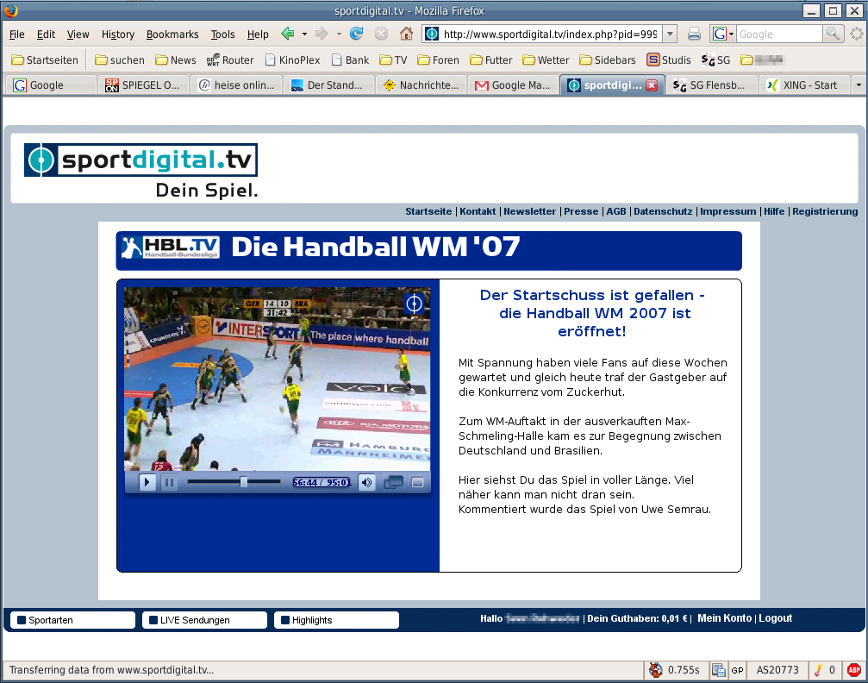Switch to the heise online tab
This screenshot has height=683, width=868.
click(236, 85)
